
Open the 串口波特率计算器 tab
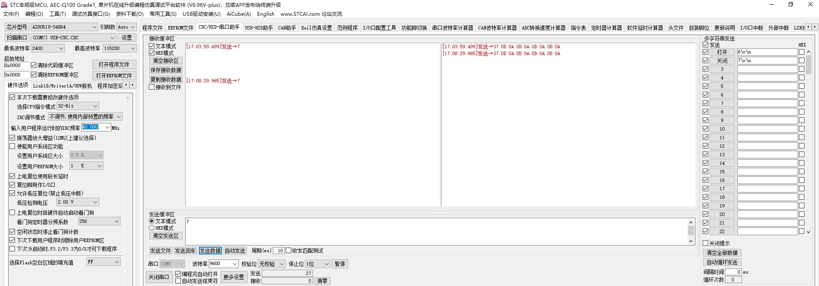[452, 28]
